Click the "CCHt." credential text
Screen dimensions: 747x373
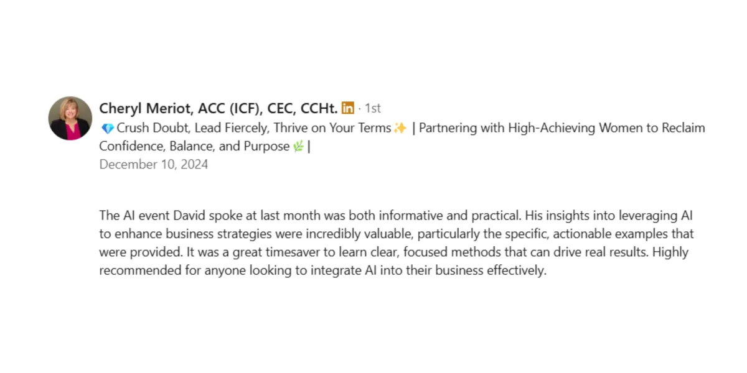319,108
